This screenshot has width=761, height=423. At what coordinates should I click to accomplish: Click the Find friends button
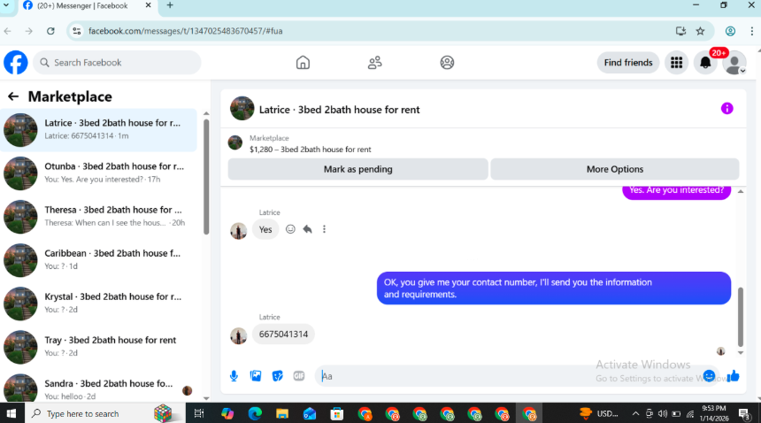[628, 63]
